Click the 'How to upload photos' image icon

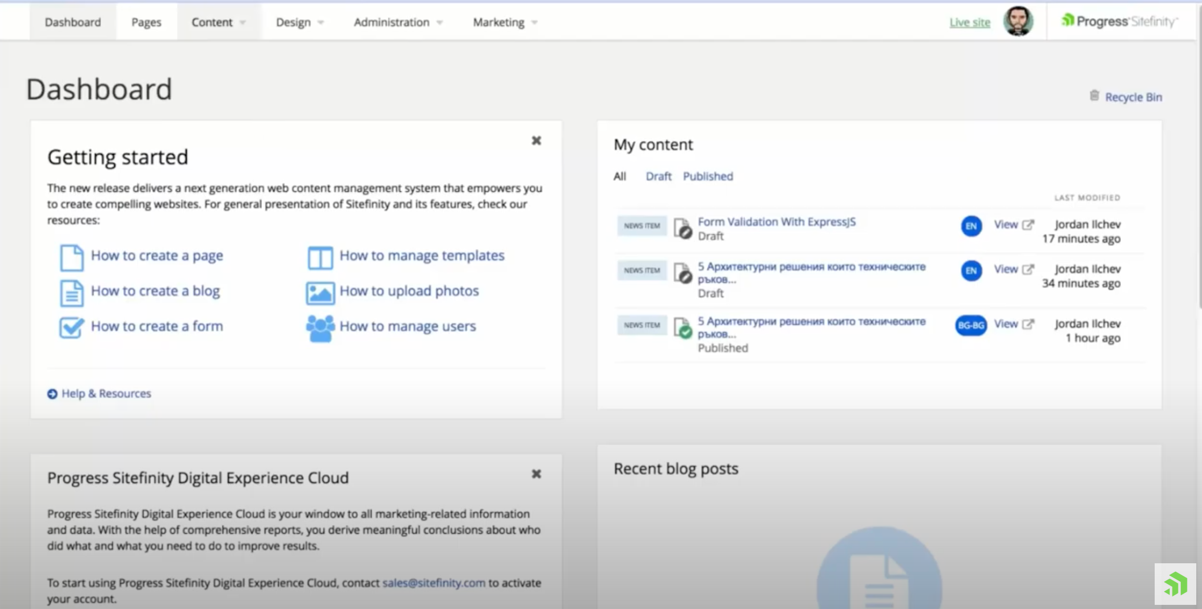pyautogui.click(x=320, y=293)
